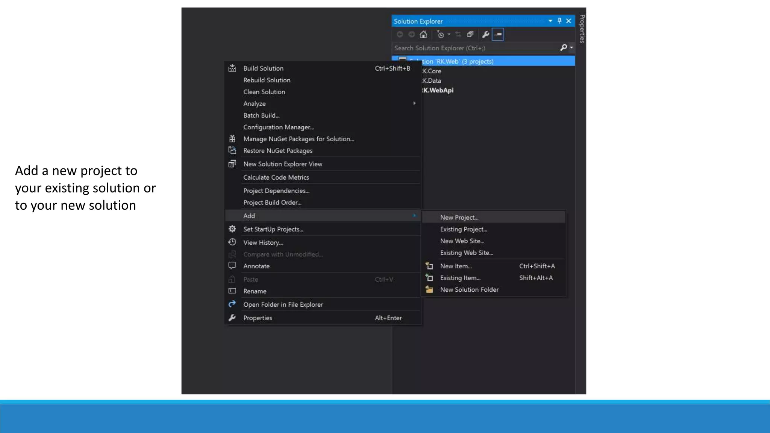The image size is (770, 433).
Task: Open Configuration Manager...
Action: pos(323,127)
